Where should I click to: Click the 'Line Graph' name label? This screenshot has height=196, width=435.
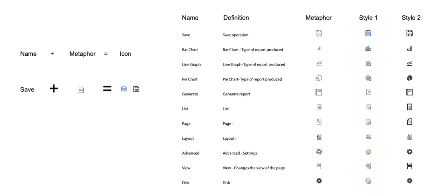(x=191, y=64)
